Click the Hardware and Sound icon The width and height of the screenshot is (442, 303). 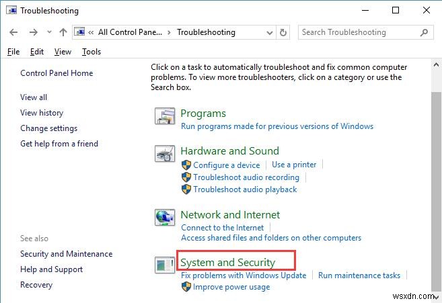165,153
